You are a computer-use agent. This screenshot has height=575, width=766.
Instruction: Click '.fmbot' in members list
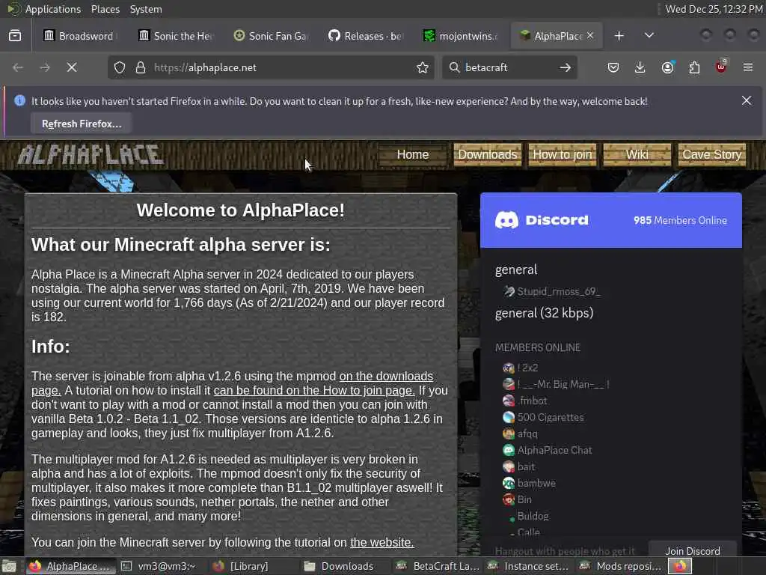(533, 401)
